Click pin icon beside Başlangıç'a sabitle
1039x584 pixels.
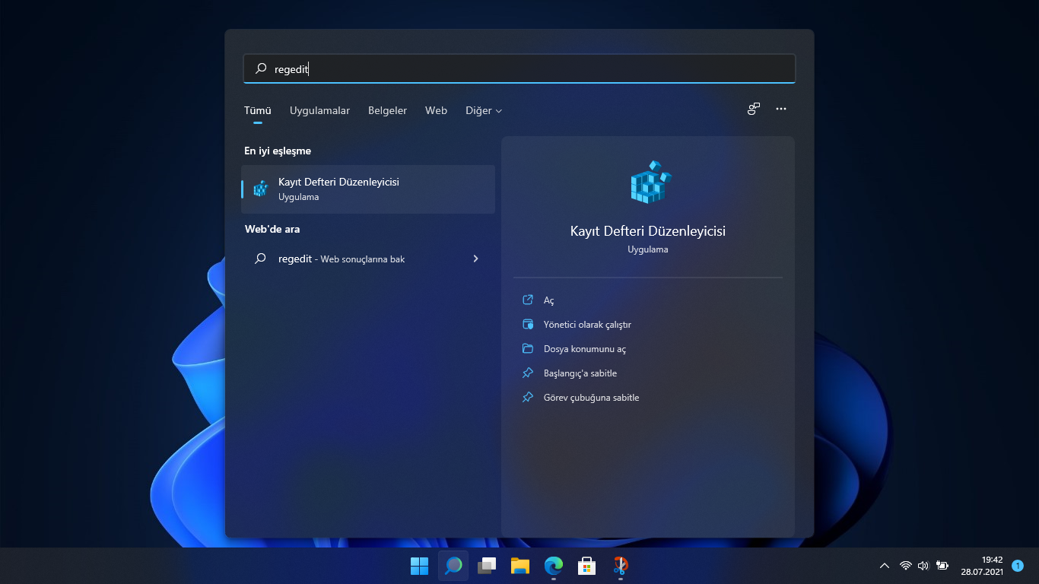528,373
